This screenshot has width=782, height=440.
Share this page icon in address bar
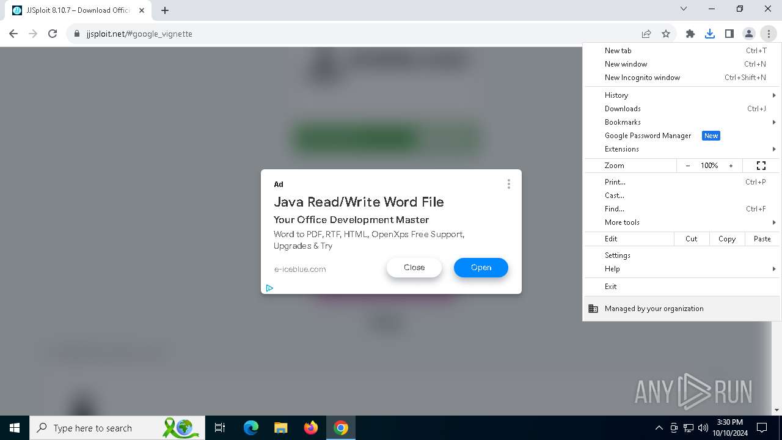click(x=646, y=34)
